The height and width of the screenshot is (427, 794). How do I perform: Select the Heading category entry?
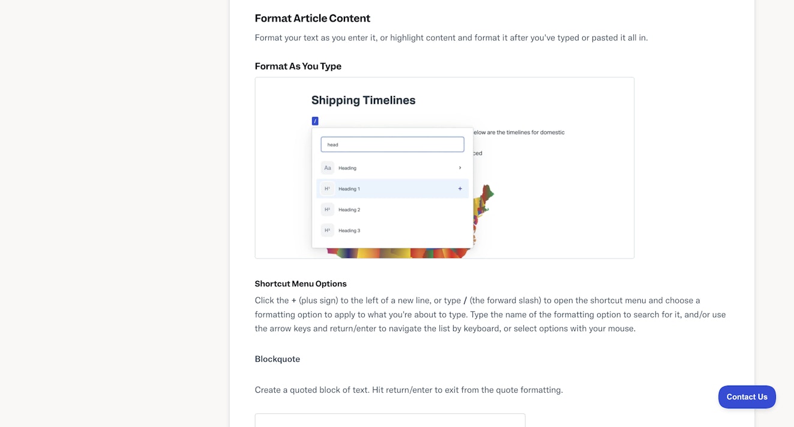click(x=347, y=168)
